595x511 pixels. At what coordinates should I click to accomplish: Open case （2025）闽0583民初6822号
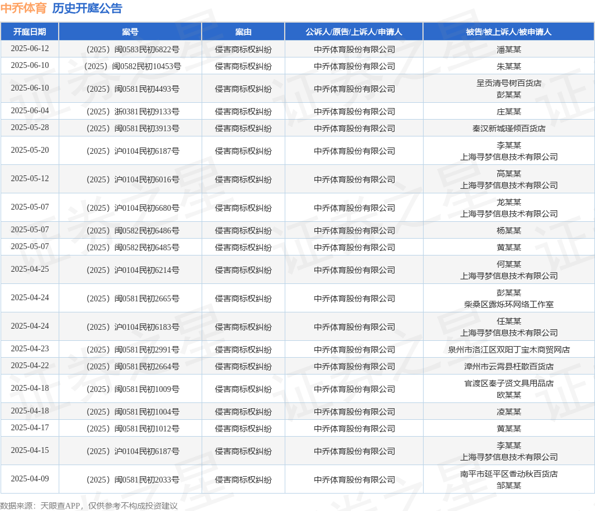click(x=131, y=49)
